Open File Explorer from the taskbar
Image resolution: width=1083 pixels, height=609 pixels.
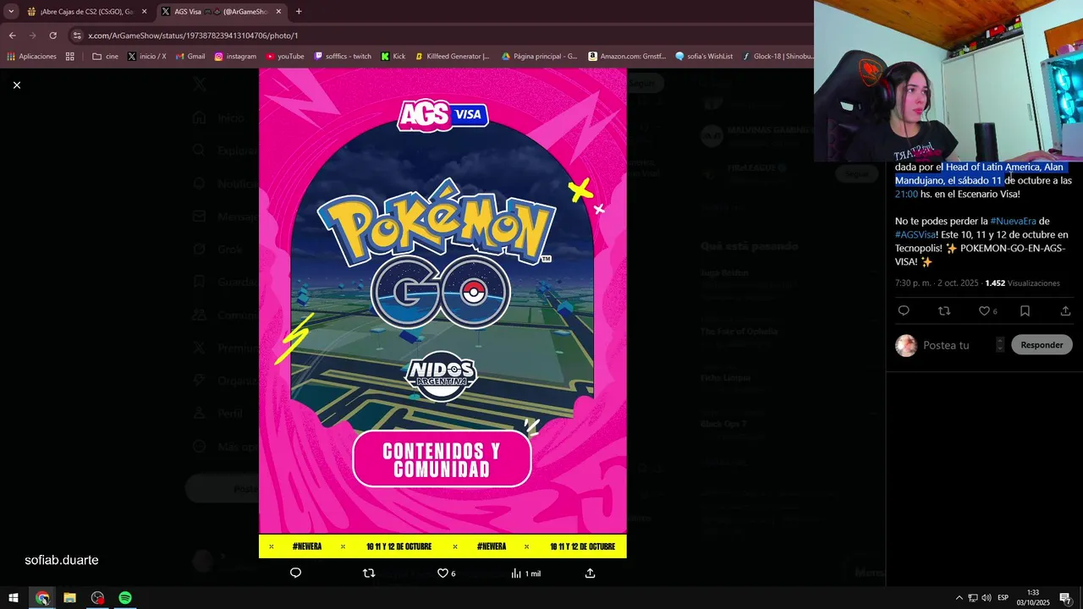pos(69,598)
